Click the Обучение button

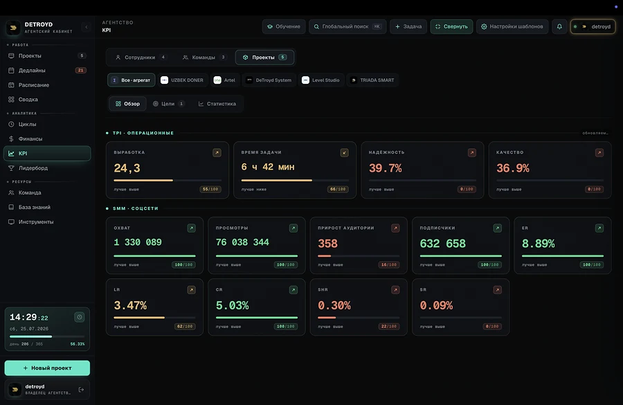click(x=284, y=26)
